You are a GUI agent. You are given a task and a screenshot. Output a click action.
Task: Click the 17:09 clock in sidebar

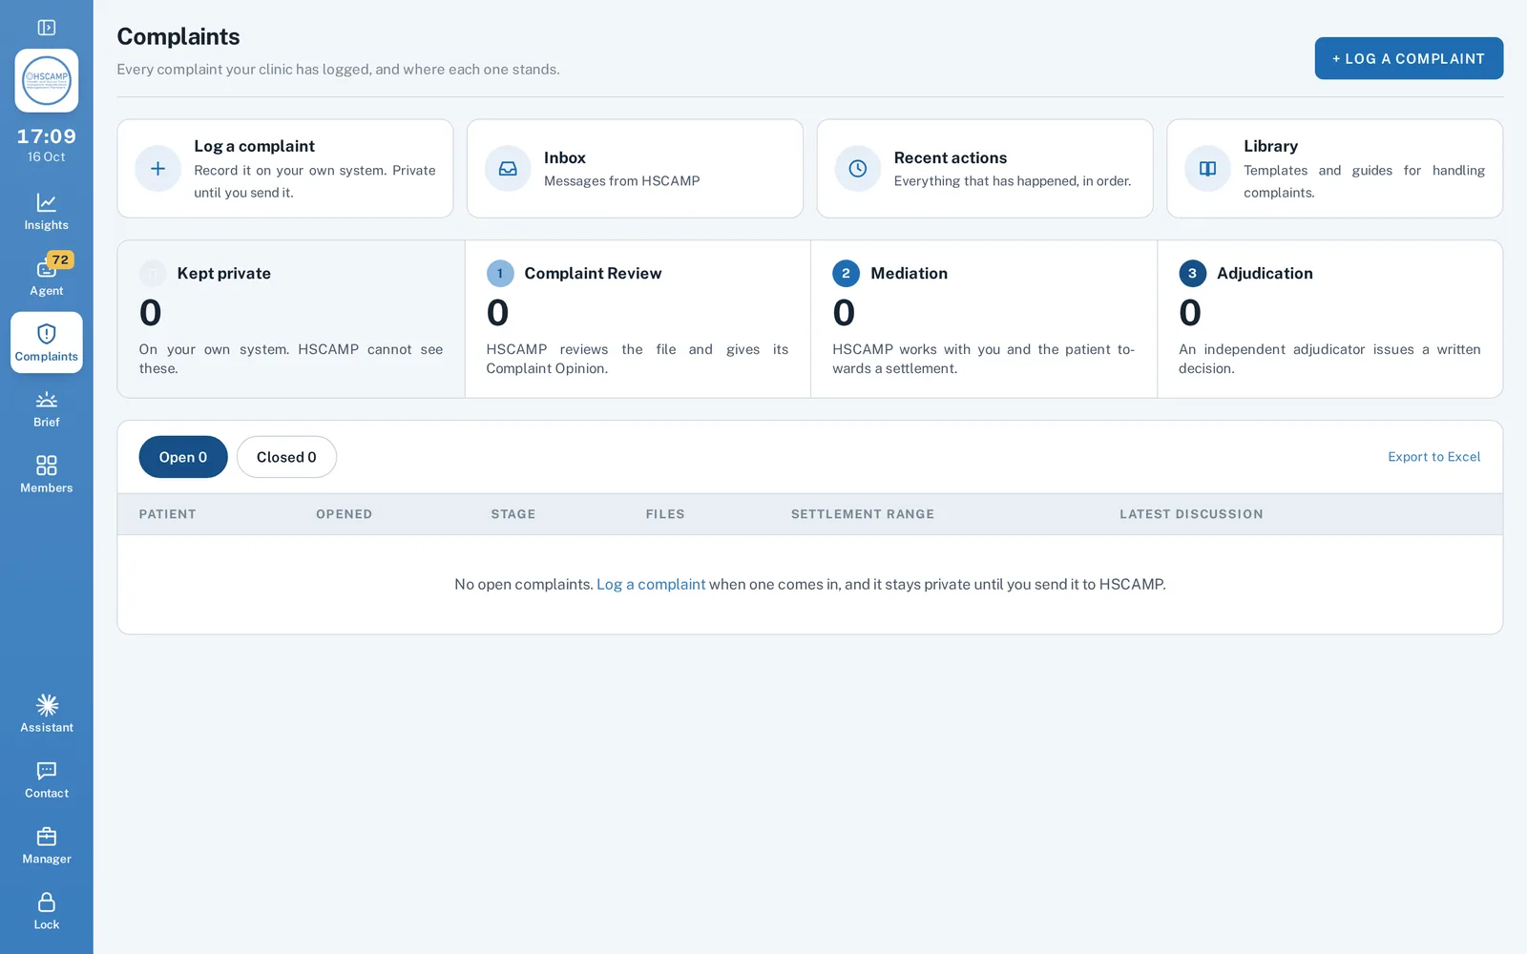47,136
